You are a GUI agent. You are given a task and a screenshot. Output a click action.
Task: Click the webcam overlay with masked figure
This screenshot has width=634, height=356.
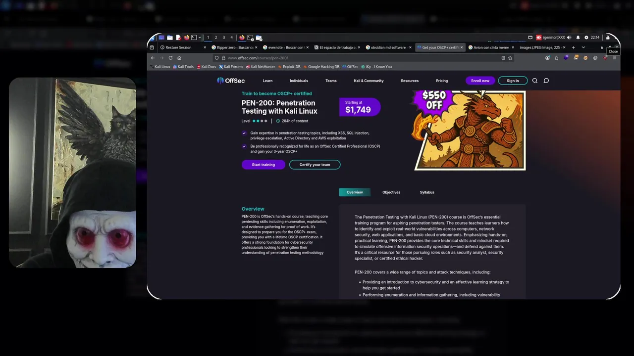72,173
